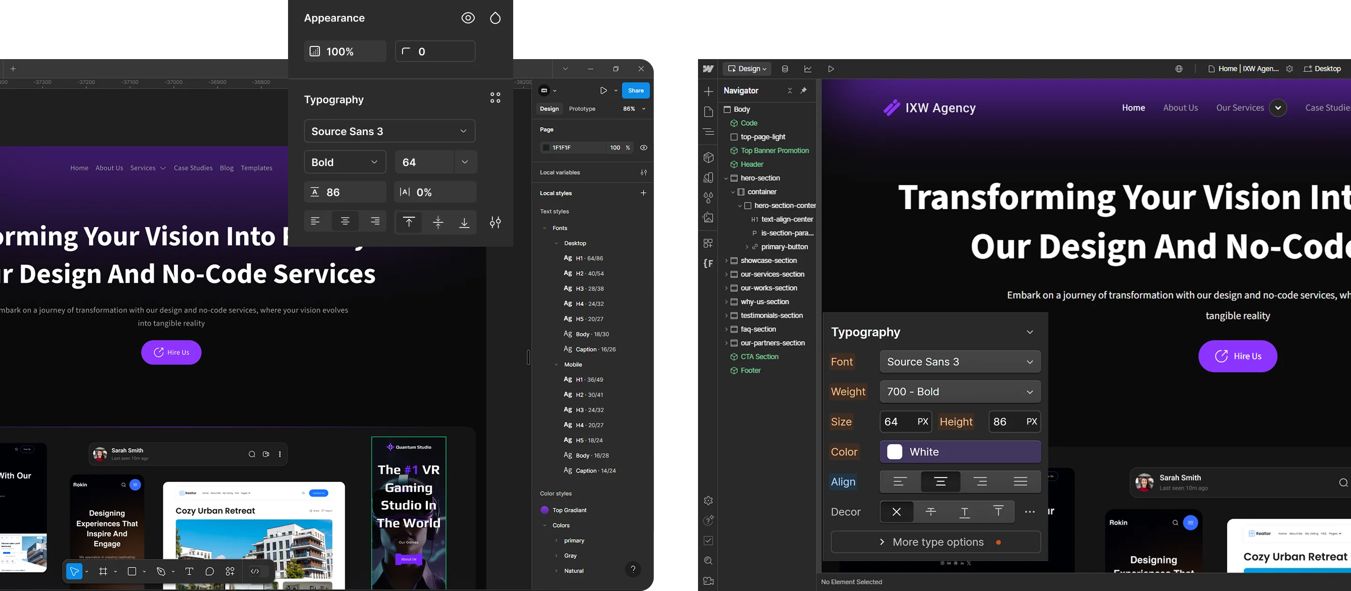Click Case Studies link in Figma canvas nav

(193, 168)
